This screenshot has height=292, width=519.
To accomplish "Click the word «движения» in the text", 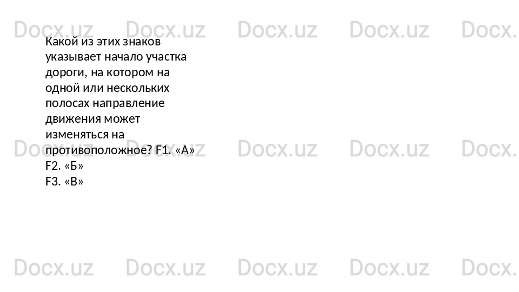I will pos(73,119).
